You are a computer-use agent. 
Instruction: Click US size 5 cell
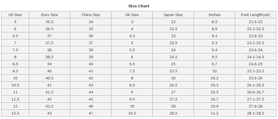tap(15, 22)
